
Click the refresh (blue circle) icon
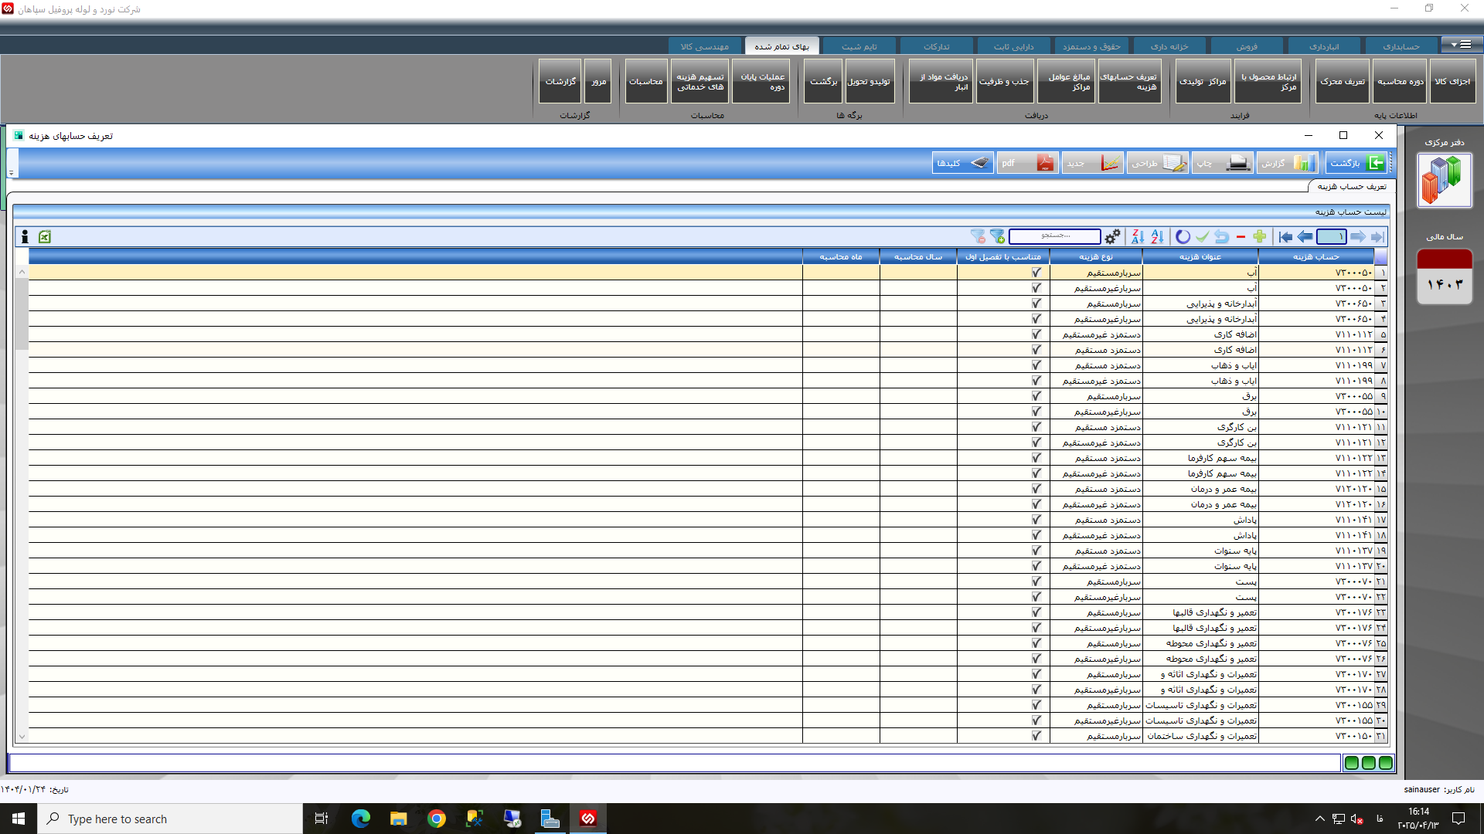1184,237
